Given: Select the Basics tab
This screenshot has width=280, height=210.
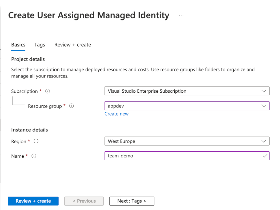Looking at the screenshot, I should [18, 45].
